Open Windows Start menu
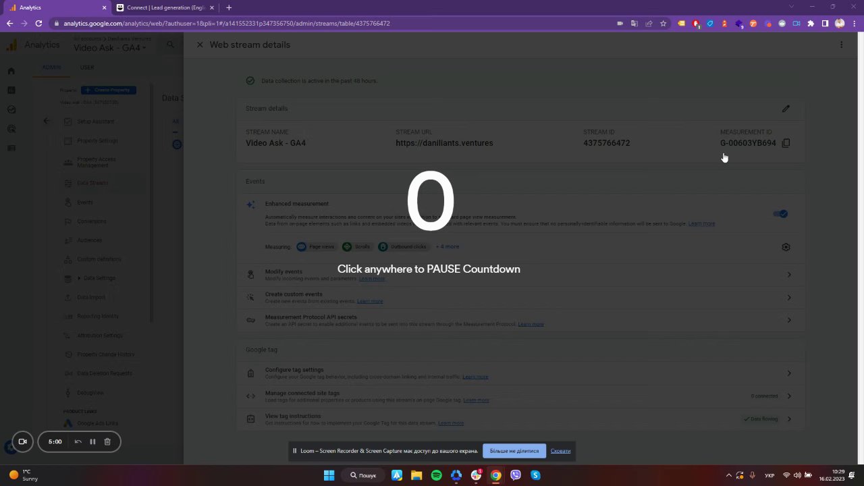The width and height of the screenshot is (864, 486). pos(329,475)
